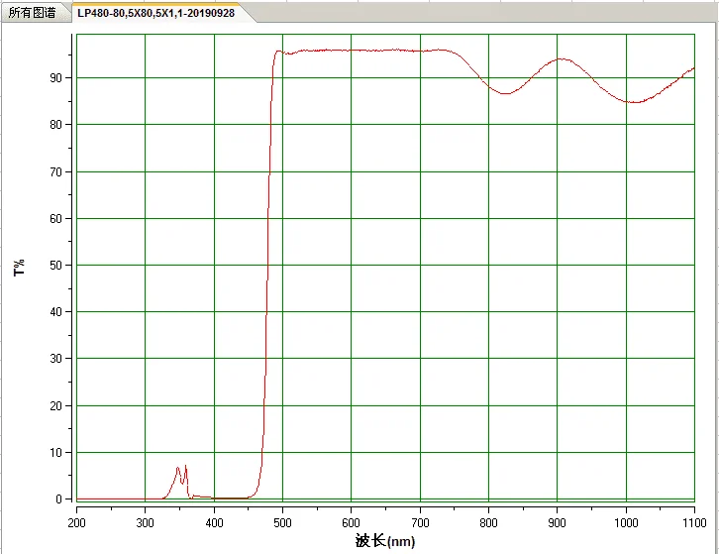Click the 30 label on T% axis
The image size is (719, 554).
click(55, 359)
